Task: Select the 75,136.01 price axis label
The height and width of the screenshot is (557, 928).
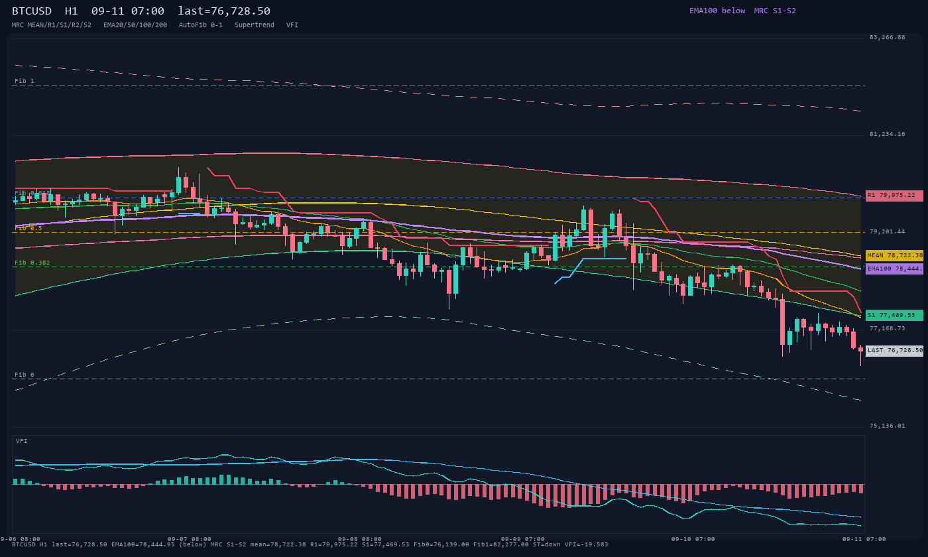Action: (887, 426)
